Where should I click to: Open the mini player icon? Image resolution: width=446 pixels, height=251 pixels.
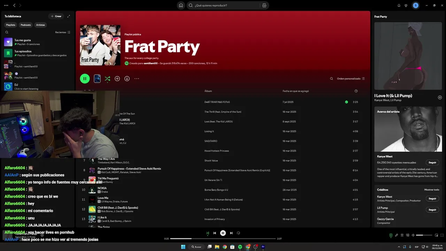(436, 235)
